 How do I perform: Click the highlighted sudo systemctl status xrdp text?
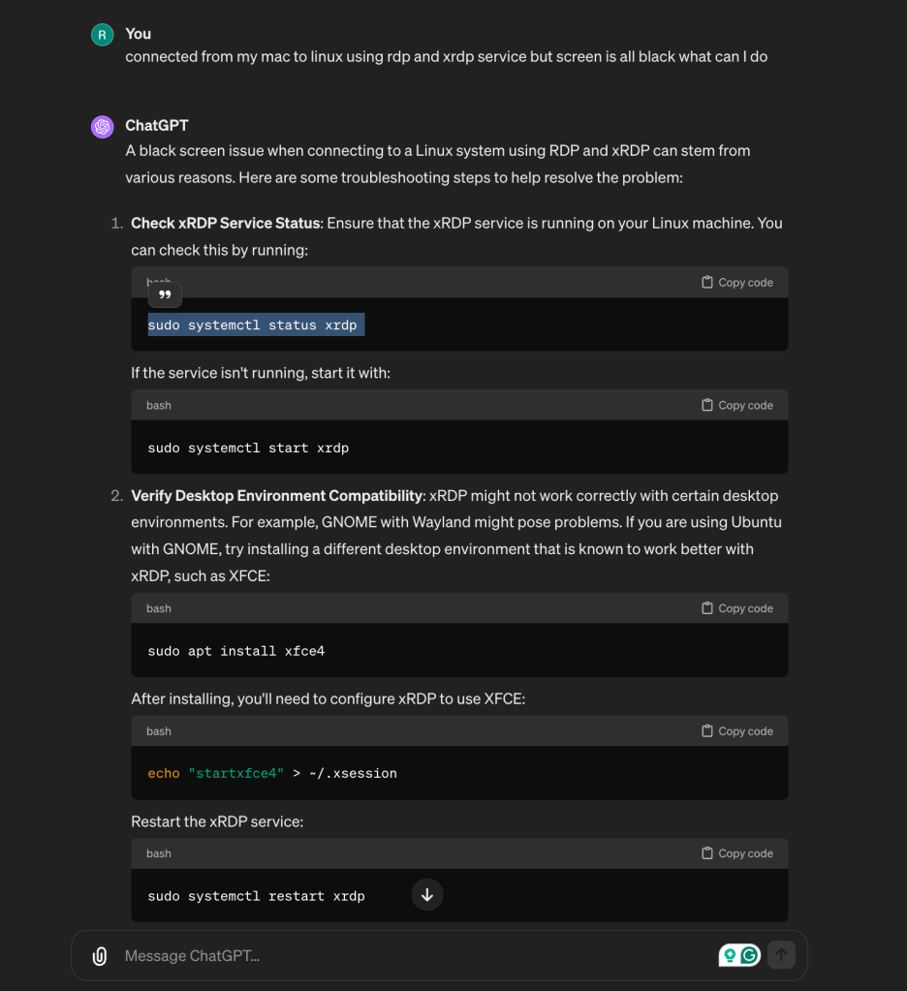click(256, 325)
